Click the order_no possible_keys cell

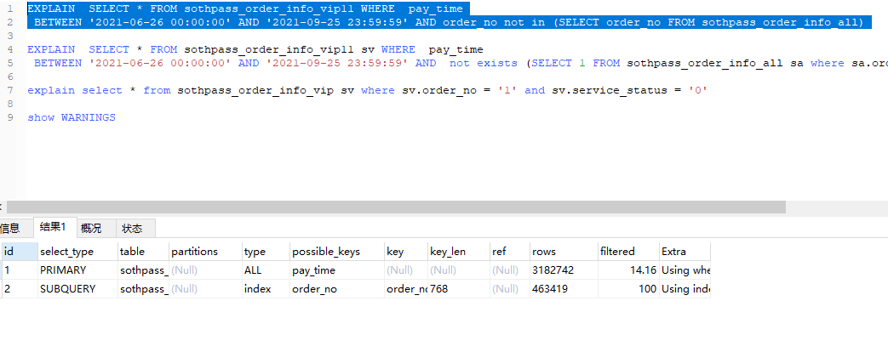pyautogui.click(x=337, y=288)
